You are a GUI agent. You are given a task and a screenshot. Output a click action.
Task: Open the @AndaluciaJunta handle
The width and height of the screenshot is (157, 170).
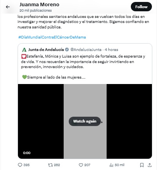(86, 50)
